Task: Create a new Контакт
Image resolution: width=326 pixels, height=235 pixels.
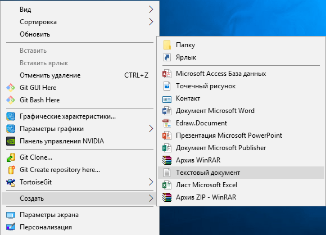Action: 241,98
